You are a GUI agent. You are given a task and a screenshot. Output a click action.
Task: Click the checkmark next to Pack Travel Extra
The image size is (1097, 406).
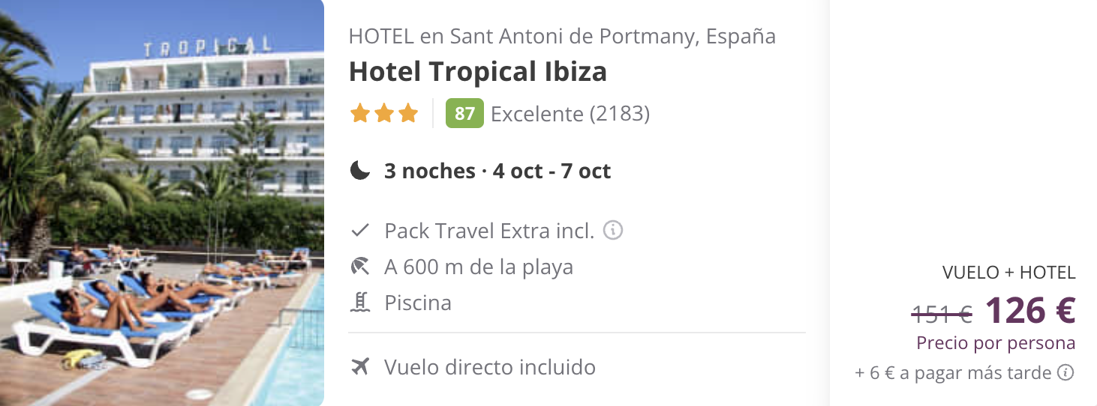(360, 231)
